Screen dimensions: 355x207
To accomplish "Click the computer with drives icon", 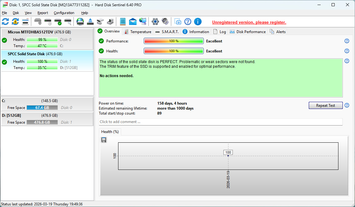I will 110,22.
